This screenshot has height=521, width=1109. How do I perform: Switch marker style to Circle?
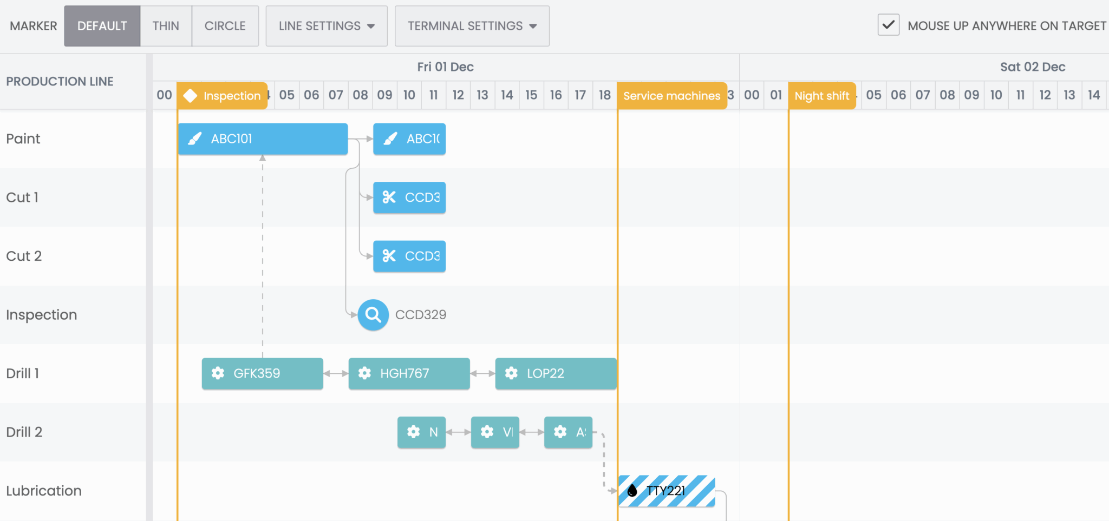point(225,26)
